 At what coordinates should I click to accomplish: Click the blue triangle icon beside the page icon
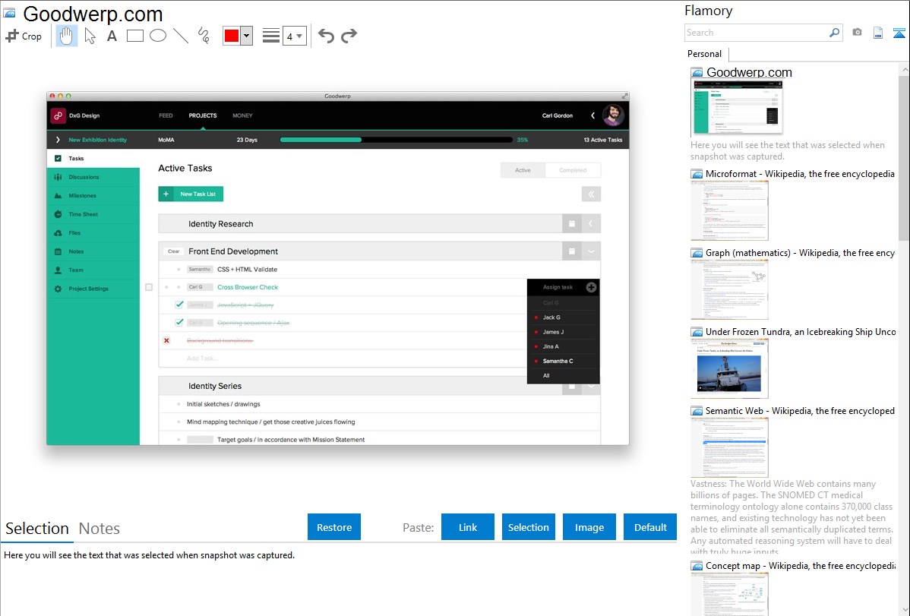pos(899,33)
